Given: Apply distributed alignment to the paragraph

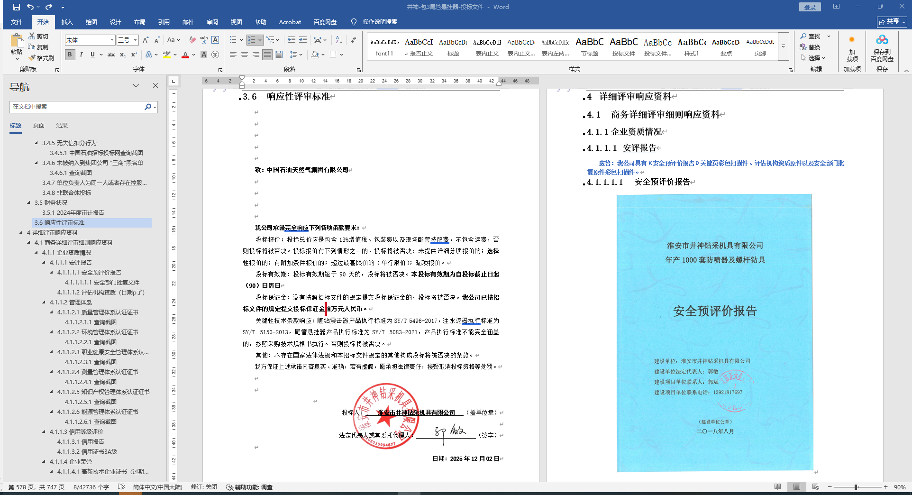Looking at the screenshot, I should pyautogui.click(x=279, y=55).
